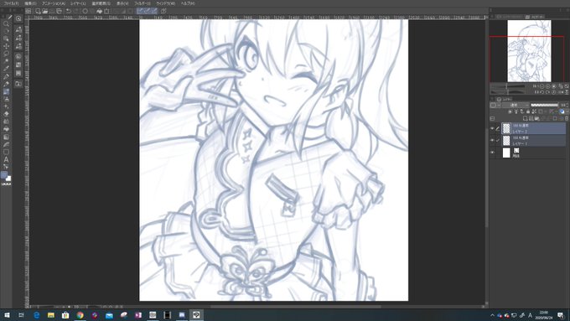Click the Navigator zoom slider
Image resolution: width=570 pixels, height=321 pixels.
[x=508, y=86]
